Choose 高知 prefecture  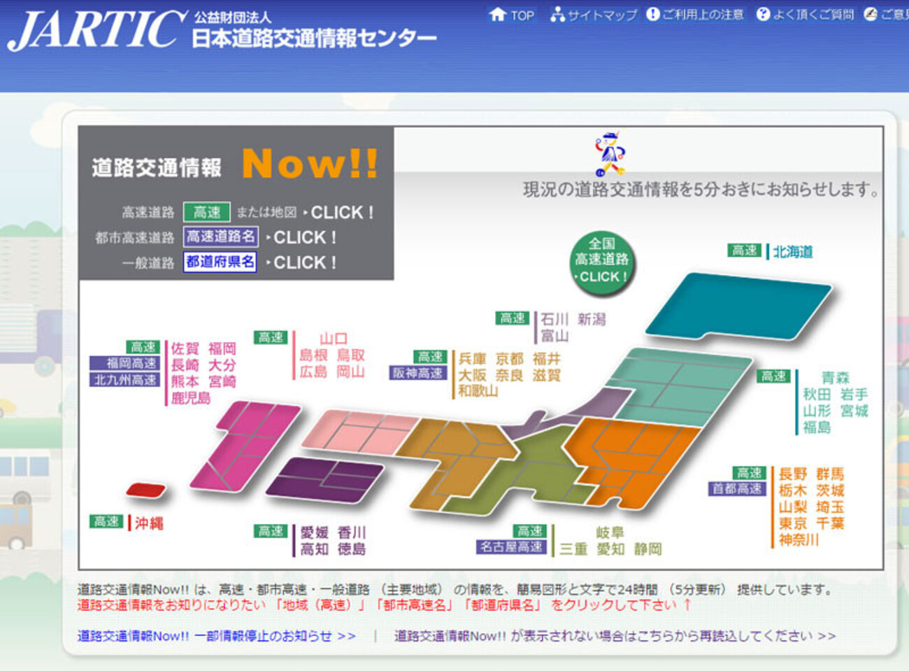coord(315,549)
